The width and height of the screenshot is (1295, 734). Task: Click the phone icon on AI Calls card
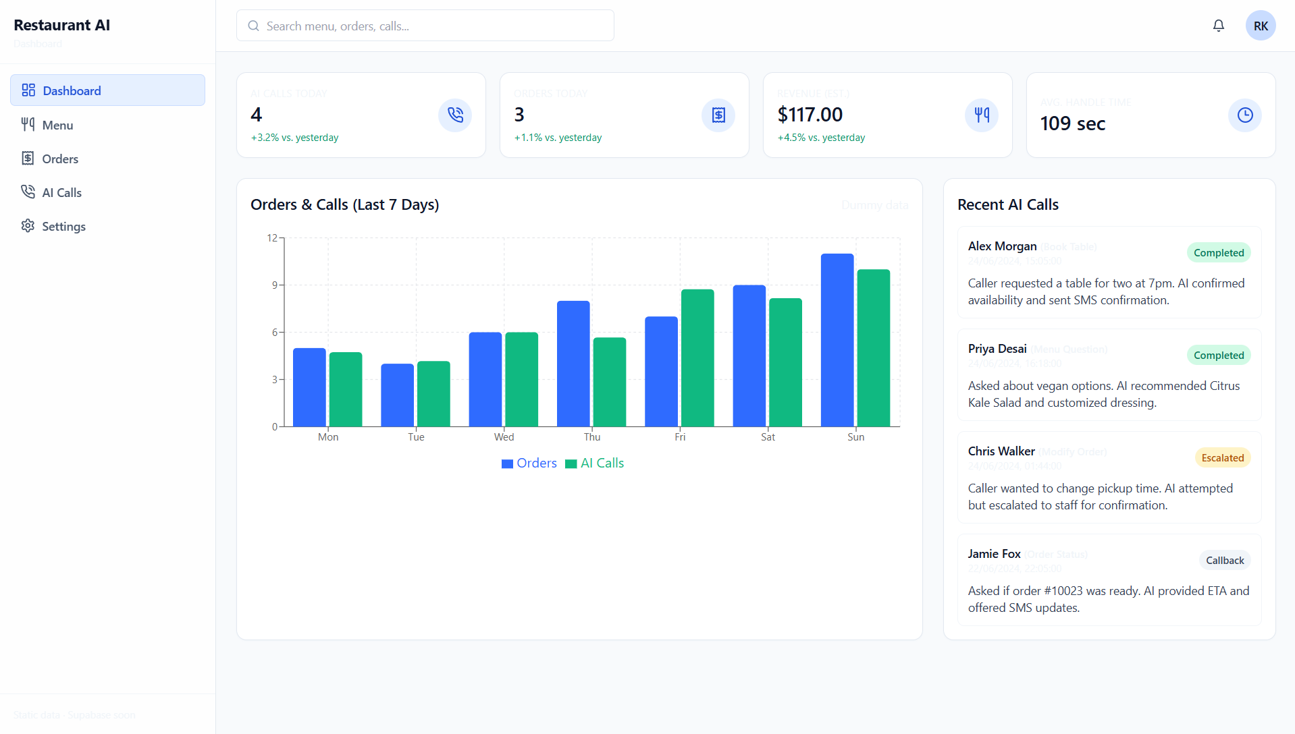tap(454, 115)
